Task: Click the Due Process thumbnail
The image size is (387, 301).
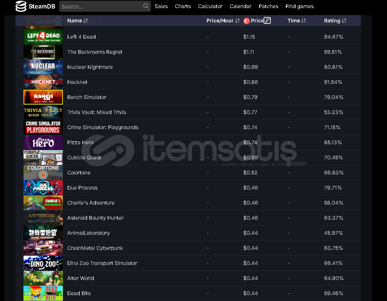Action: click(x=43, y=188)
